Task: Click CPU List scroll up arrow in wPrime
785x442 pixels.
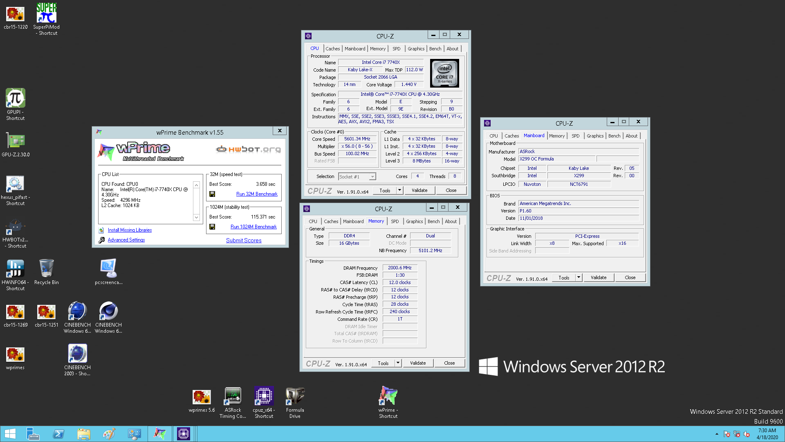Action: point(197,185)
